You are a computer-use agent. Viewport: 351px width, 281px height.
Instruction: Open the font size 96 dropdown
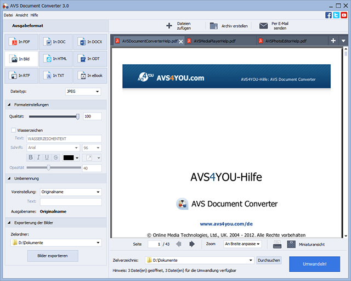coord(92,148)
